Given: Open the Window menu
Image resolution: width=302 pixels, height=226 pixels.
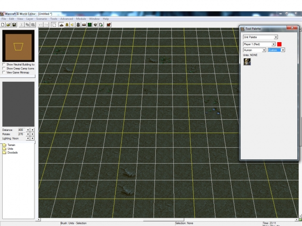Looking at the screenshot, I should coord(94,19).
